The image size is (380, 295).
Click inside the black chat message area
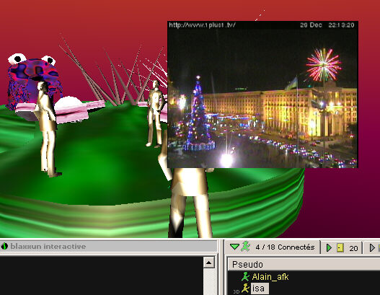[101, 276]
